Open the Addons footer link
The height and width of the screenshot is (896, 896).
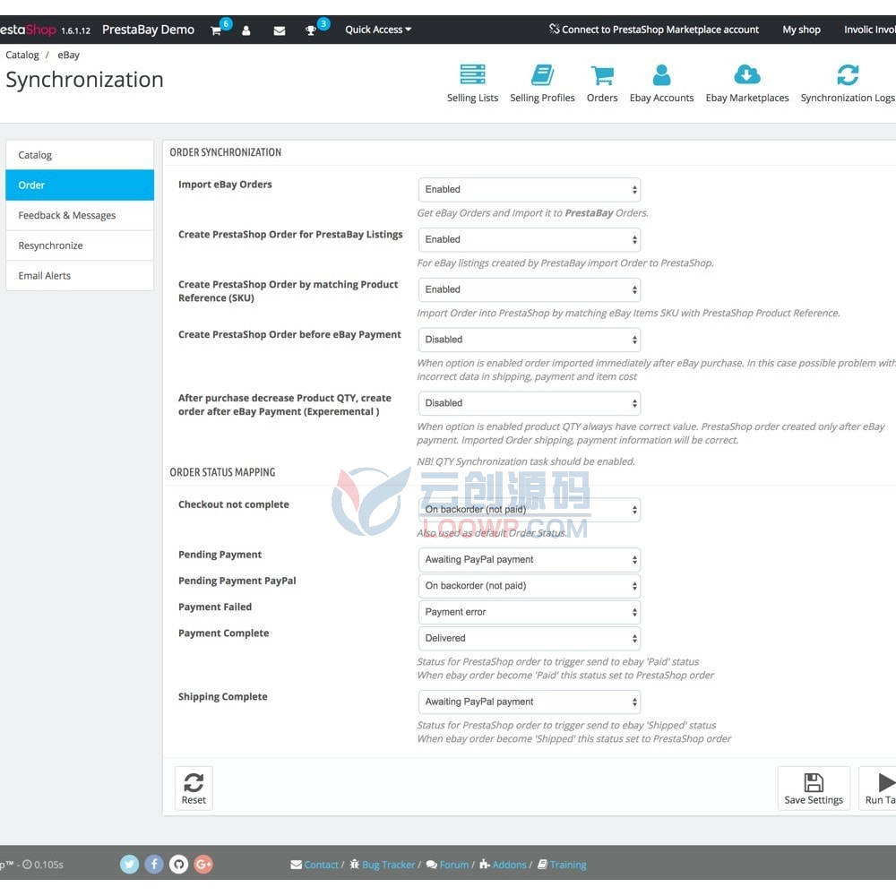pyautogui.click(x=503, y=865)
